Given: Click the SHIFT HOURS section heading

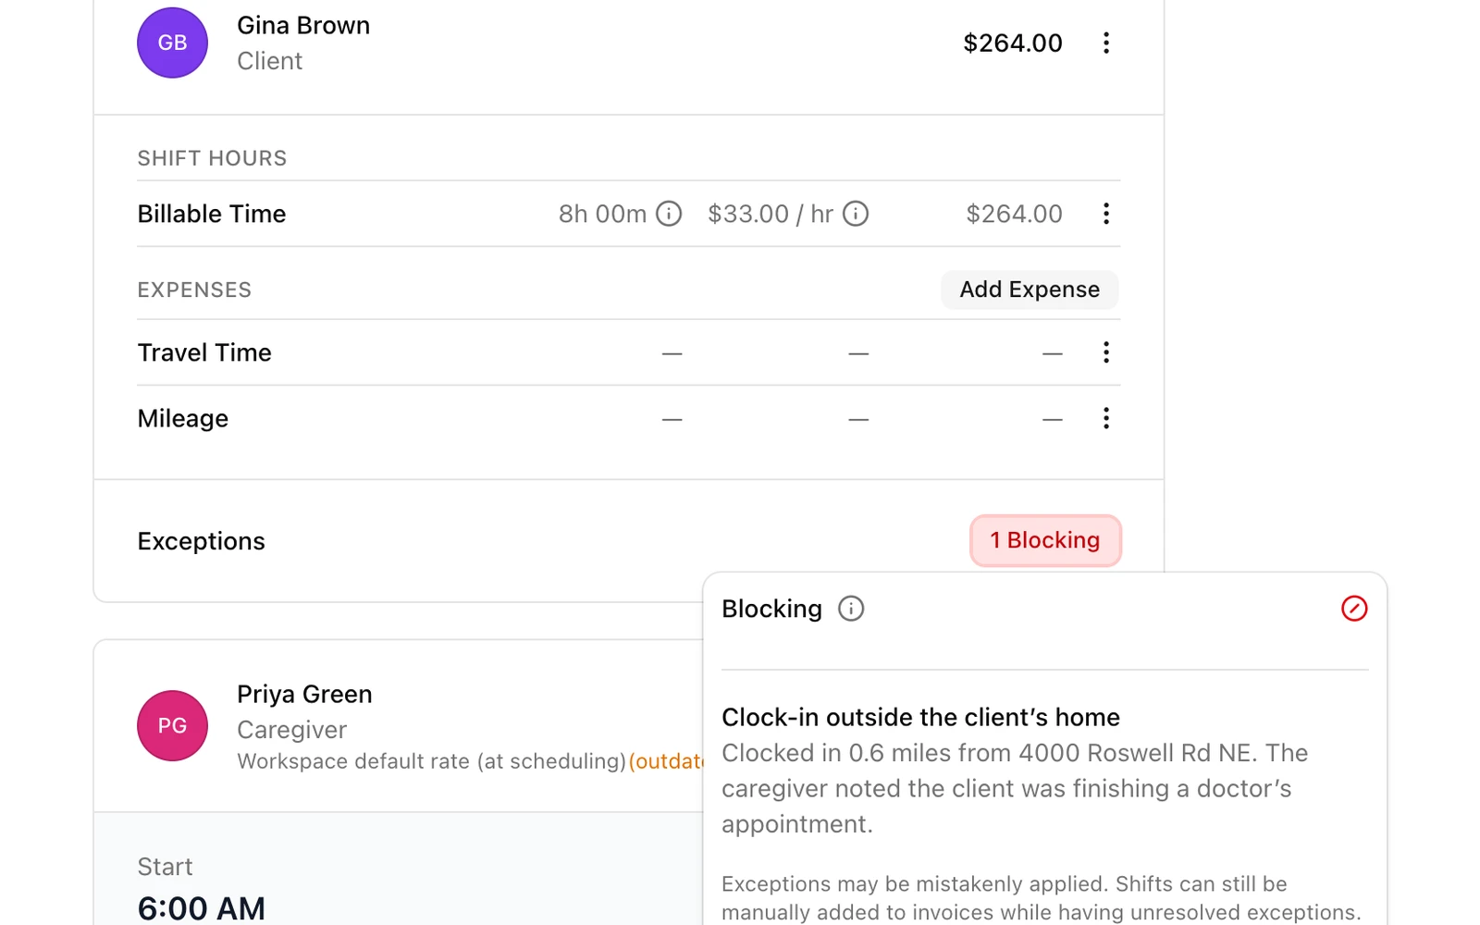Looking at the screenshot, I should click(x=212, y=158).
